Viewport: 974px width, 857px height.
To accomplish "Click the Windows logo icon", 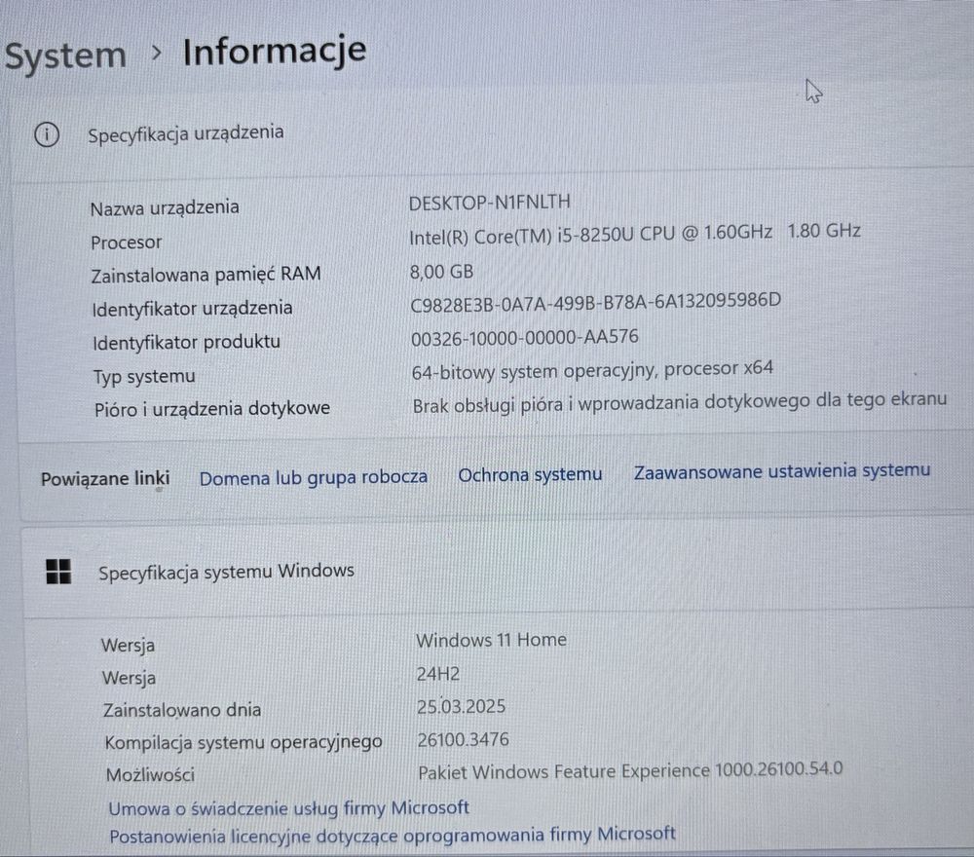I will pyautogui.click(x=58, y=572).
